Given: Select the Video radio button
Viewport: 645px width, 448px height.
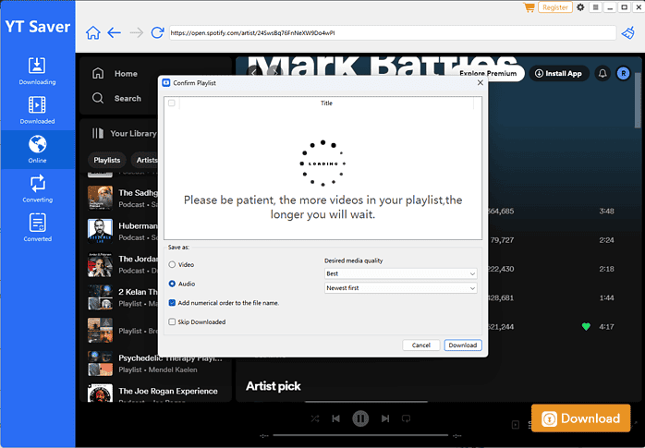Looking at the screenshot, I should [172, 264].
